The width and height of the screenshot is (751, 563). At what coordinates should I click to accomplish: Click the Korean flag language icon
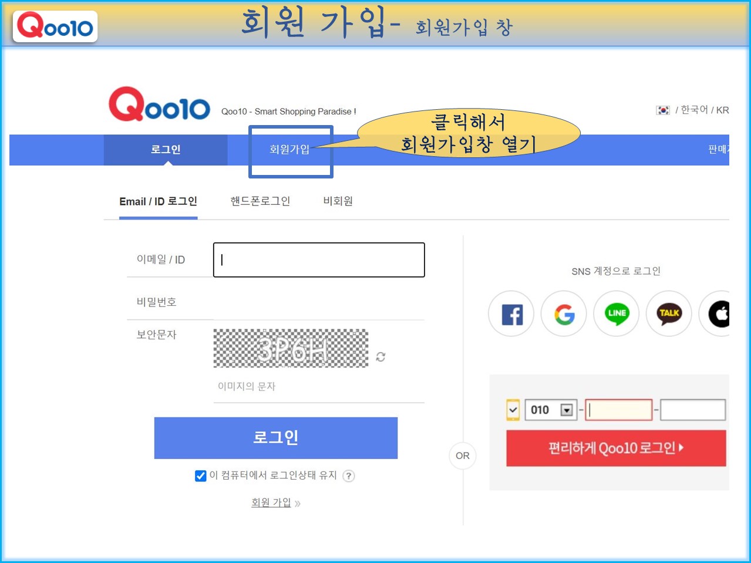pyautogui.click(x=663, y=110)
